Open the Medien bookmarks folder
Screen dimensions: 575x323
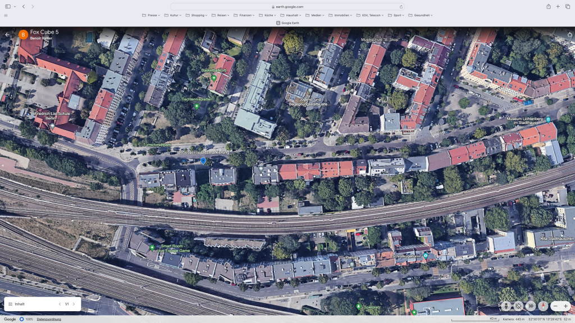[x=315, y=15]
